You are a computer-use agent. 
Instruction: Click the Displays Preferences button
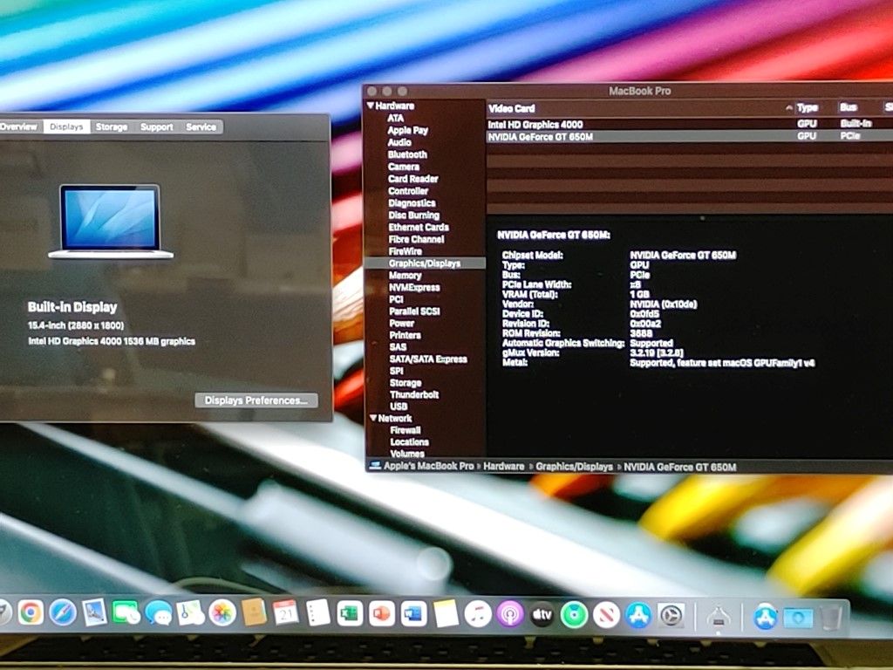click(256, 400)
